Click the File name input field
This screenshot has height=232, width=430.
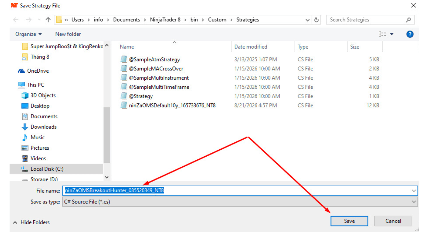point(240,190)
